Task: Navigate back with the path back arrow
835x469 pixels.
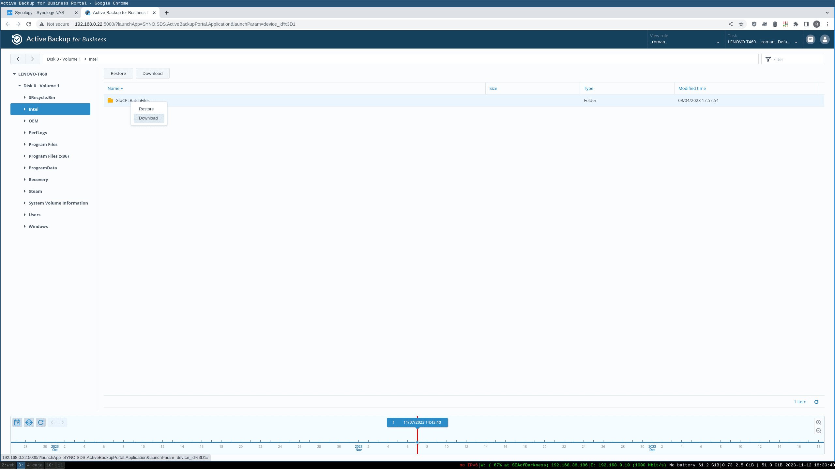Action: click(x=18, y=59)
